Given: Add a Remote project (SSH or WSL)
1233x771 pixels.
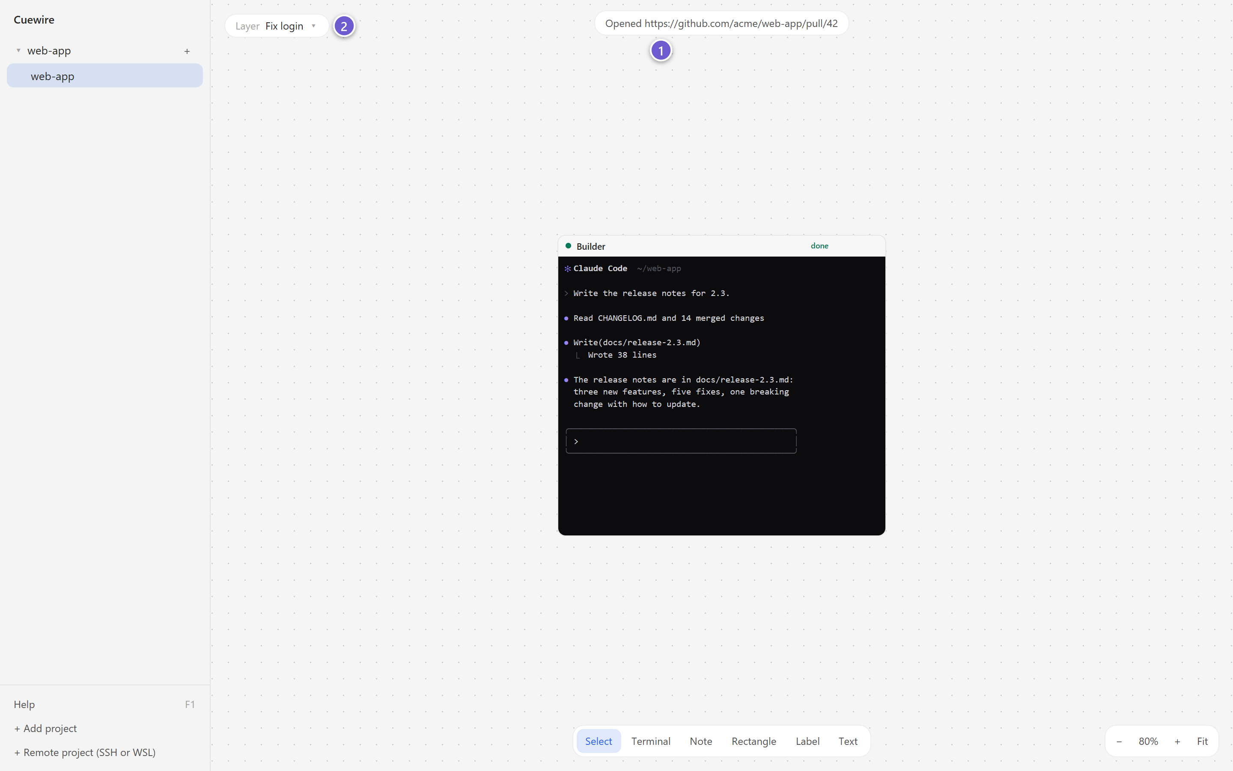Looking at the screenshot, I should point(85,752).
